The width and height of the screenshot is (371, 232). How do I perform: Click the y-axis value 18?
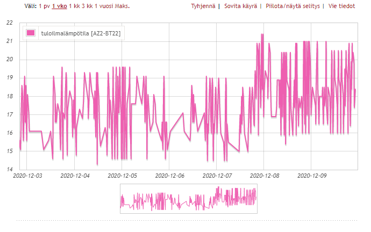[x=10, y=96]
